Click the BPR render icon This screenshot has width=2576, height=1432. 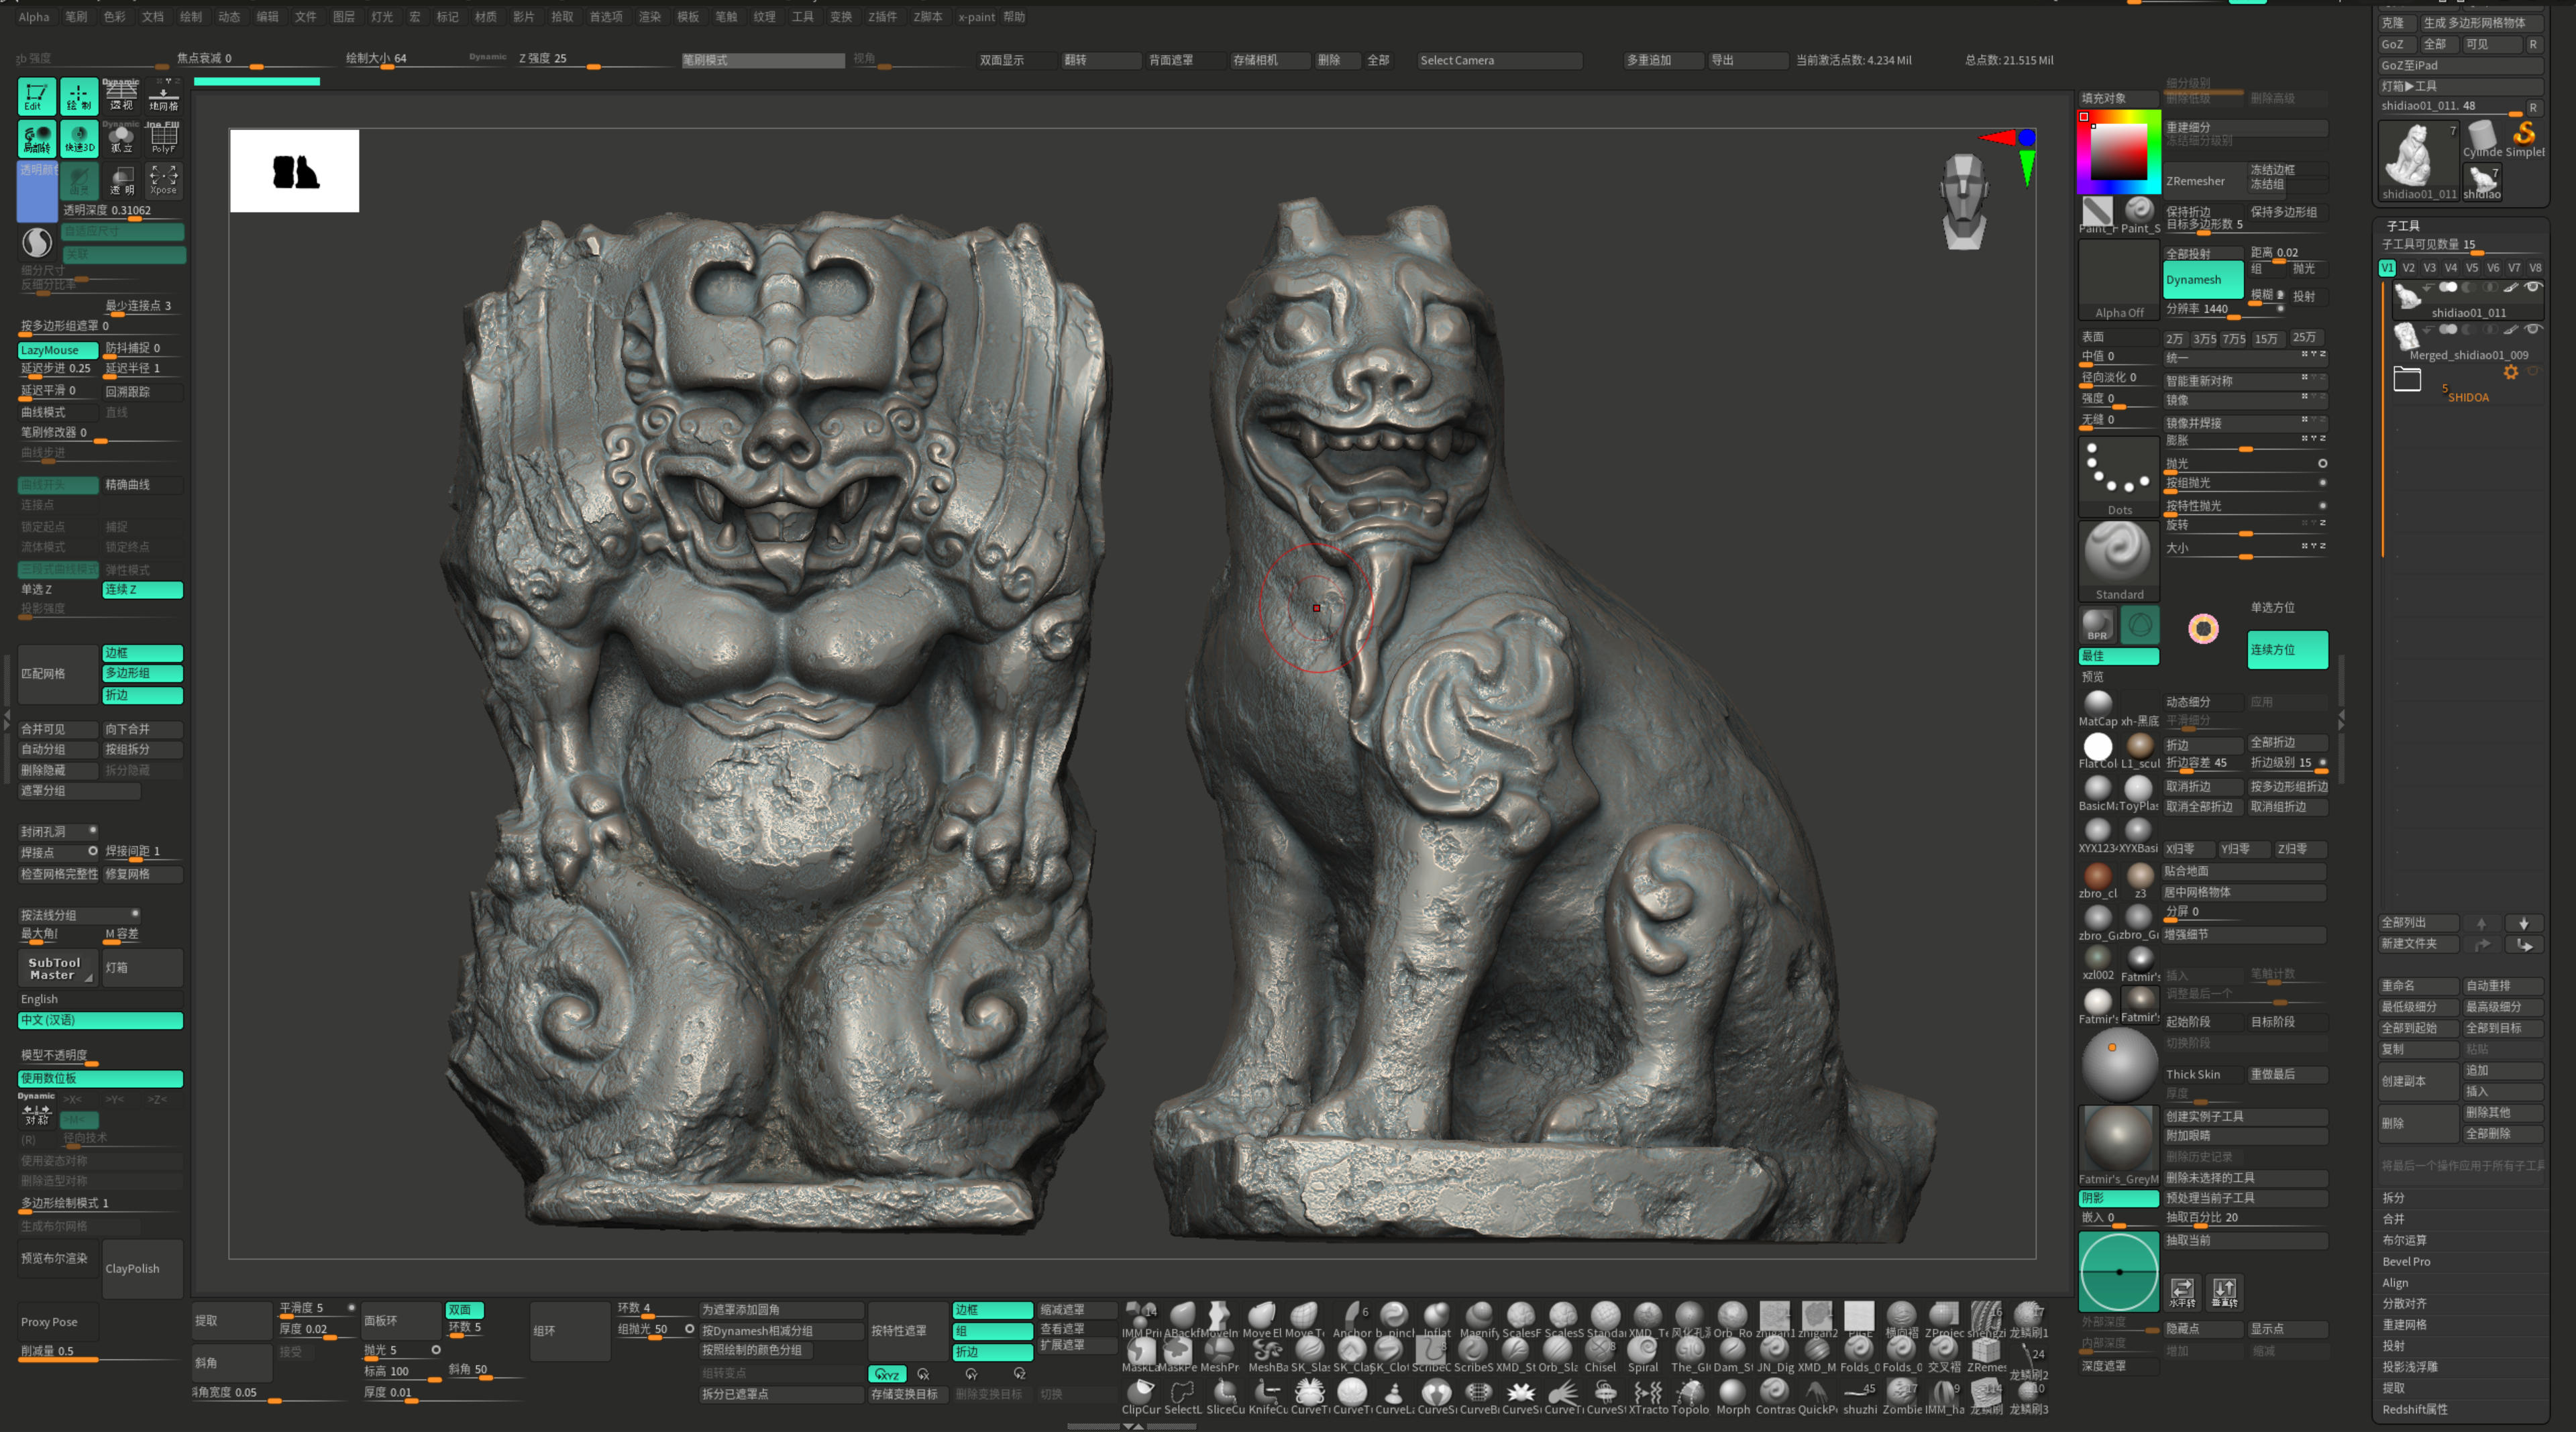click(x=2097, y=626)
